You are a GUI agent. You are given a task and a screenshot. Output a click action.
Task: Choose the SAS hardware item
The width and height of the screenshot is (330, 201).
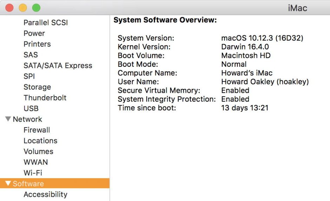point(31,55)
